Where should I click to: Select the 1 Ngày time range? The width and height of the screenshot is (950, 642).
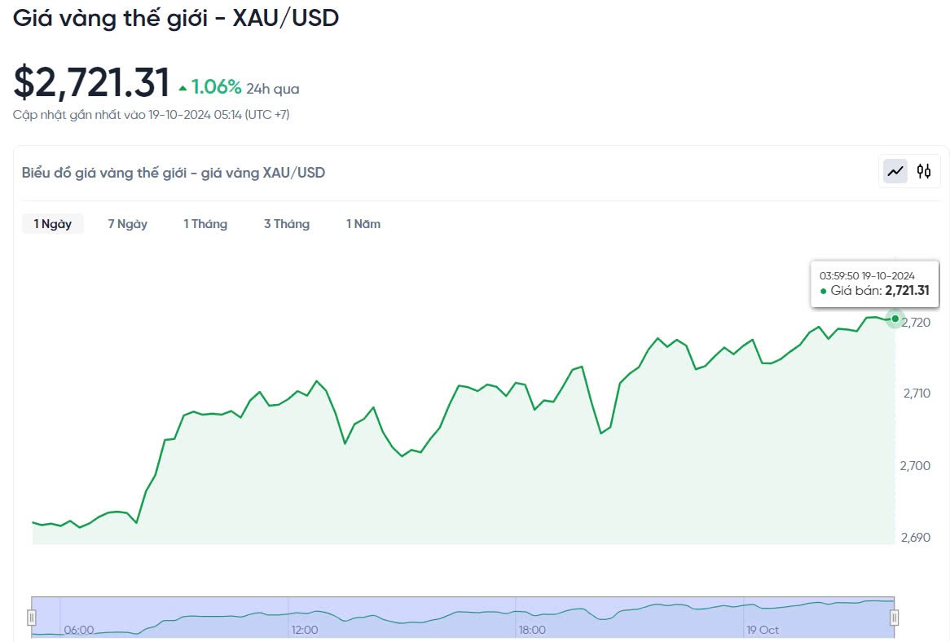(x=53, y=224)
